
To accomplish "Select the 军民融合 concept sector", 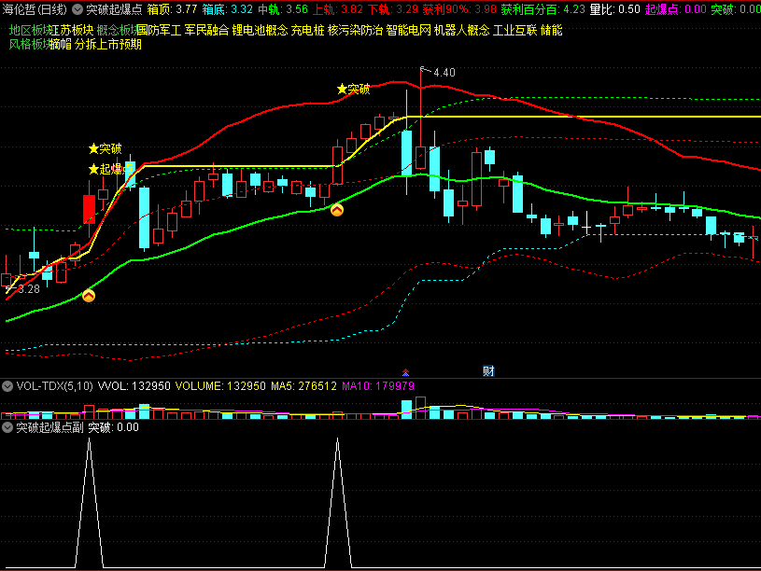I will tap(206, 31).
